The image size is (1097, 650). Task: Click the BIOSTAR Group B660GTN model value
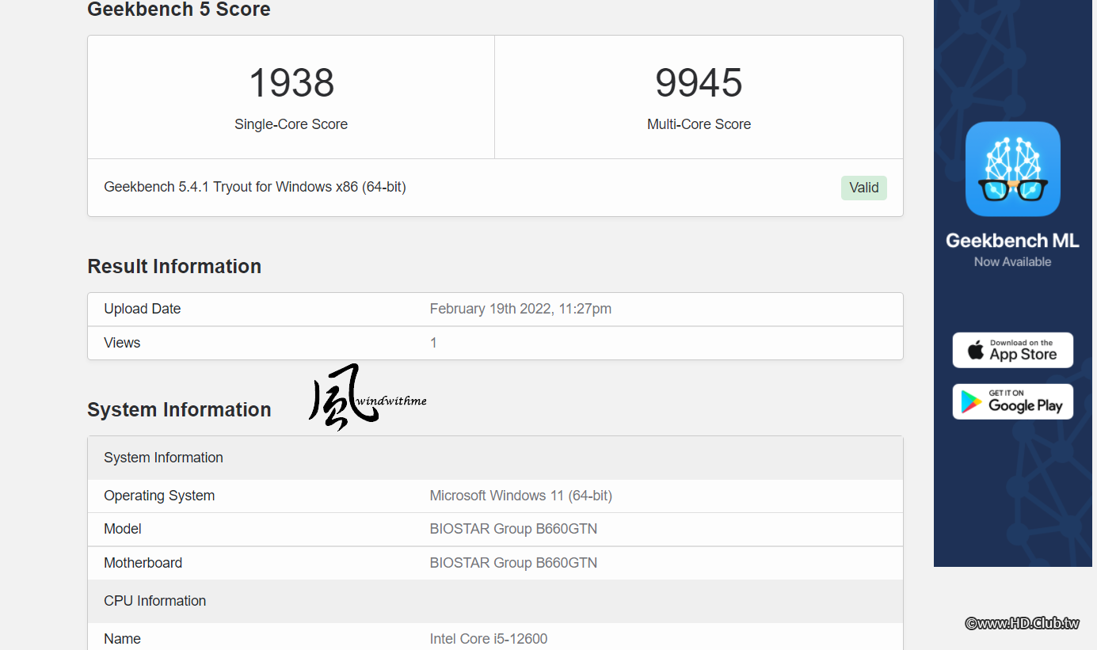coord(513,529)
